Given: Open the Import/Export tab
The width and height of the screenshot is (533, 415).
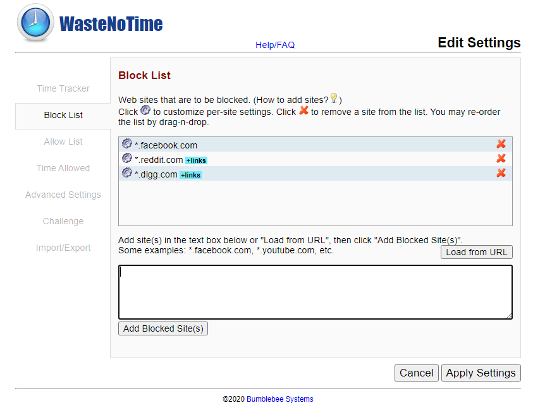Looking at the screenshot, I should 63,248.
